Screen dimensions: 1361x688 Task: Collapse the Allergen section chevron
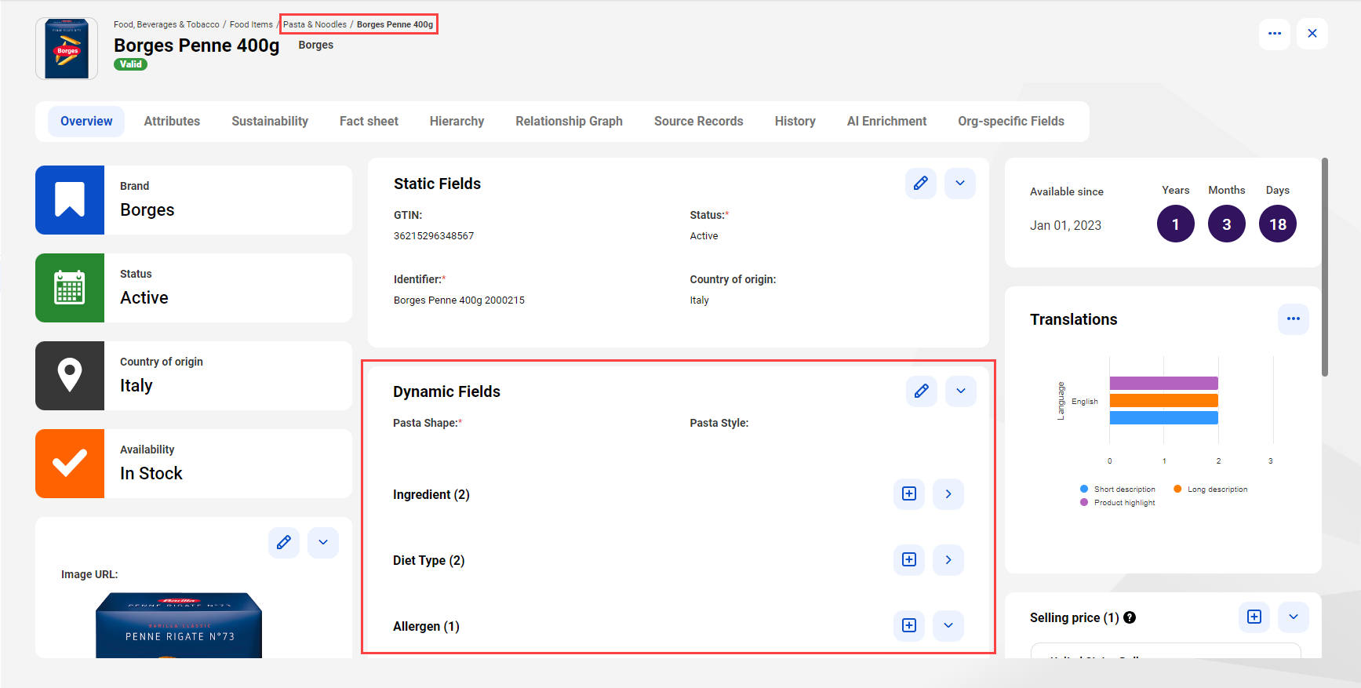(948, 626)
